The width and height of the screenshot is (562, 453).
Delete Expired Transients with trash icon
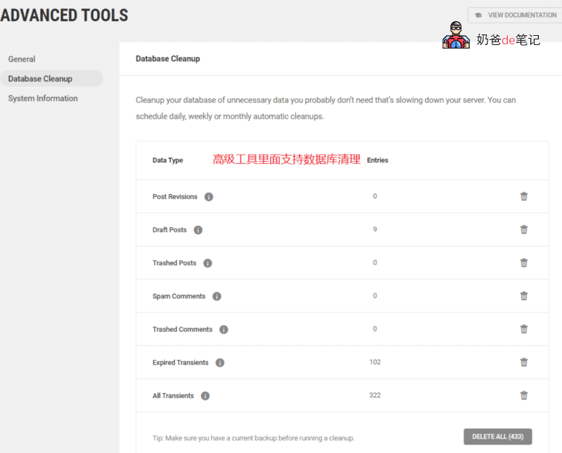(523, 362)
